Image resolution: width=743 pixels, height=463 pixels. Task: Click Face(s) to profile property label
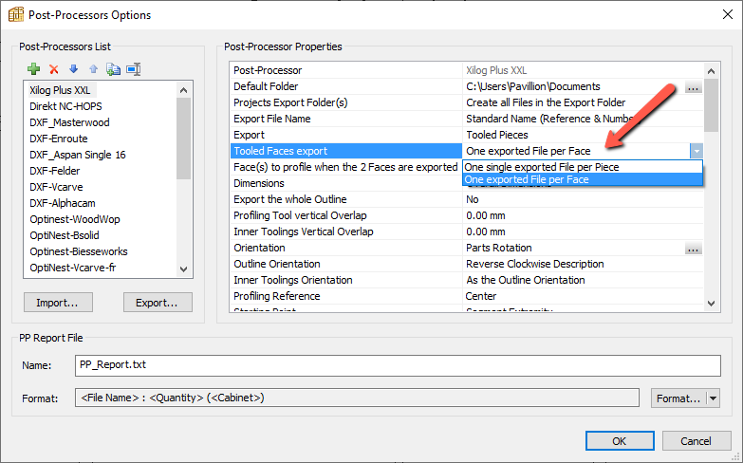[x=345, y=167]
